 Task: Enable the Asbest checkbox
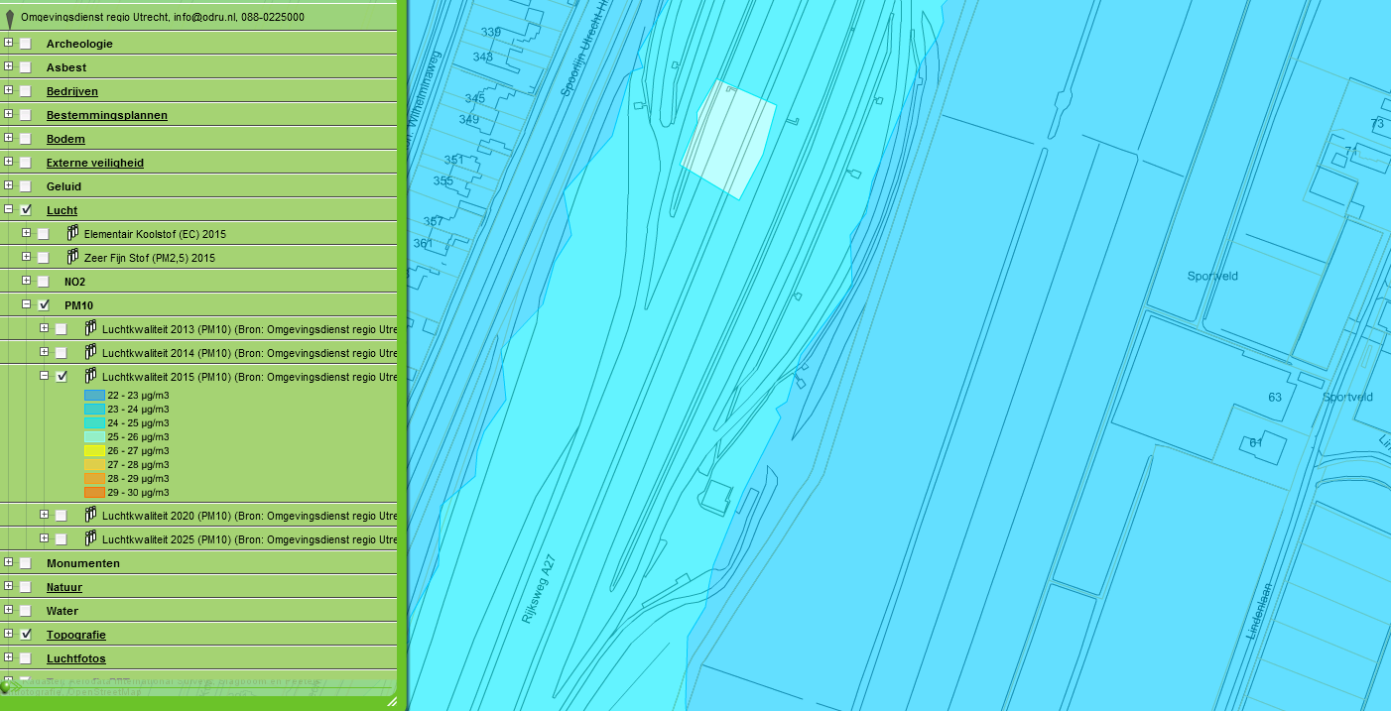coord(26,67)
